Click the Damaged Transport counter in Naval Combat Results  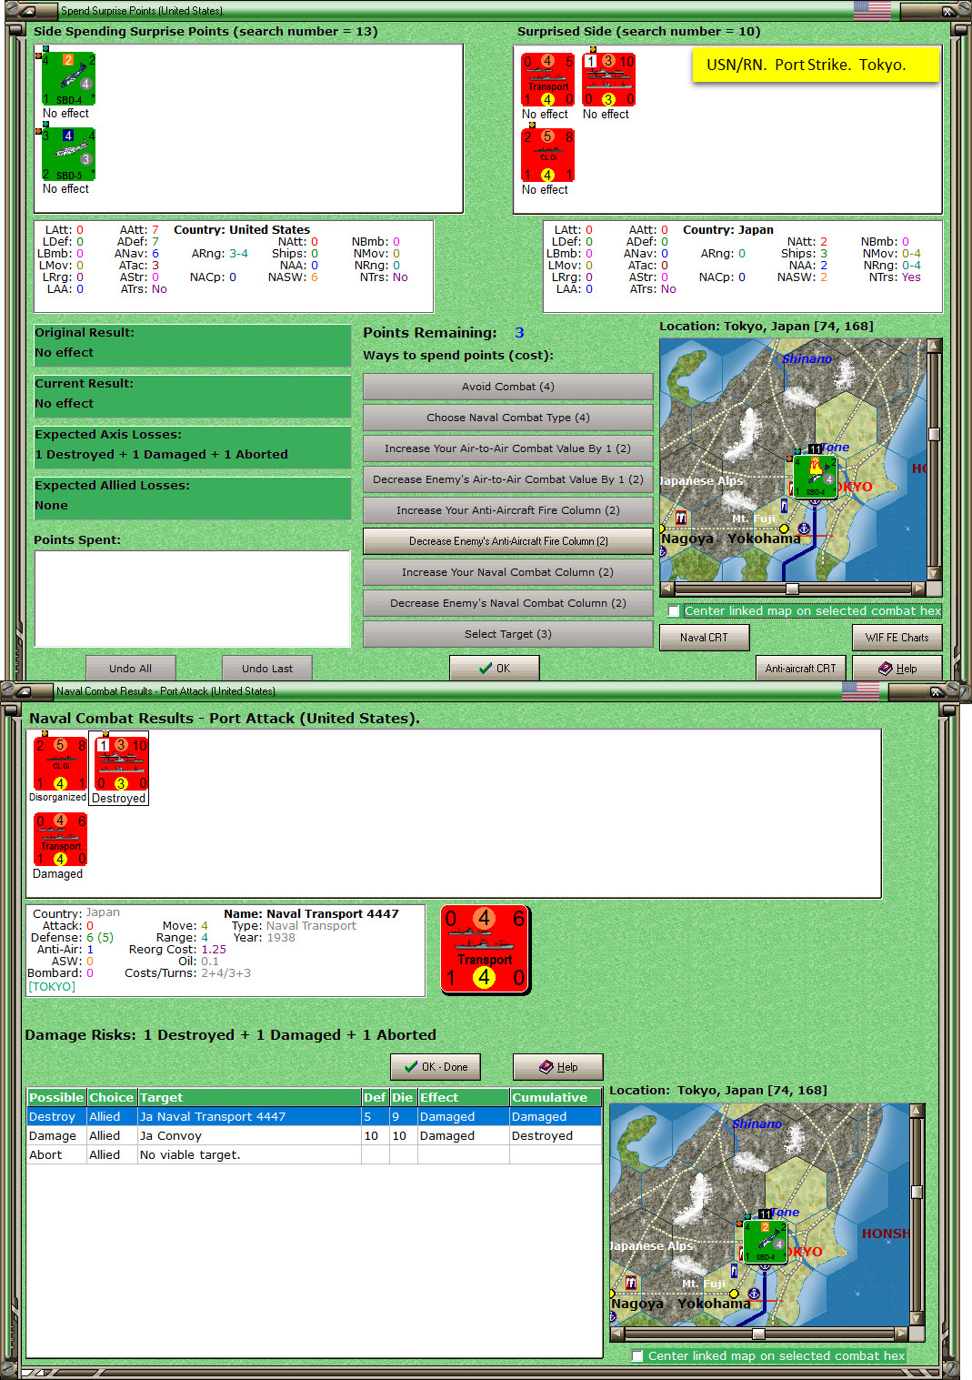point(60,839)
